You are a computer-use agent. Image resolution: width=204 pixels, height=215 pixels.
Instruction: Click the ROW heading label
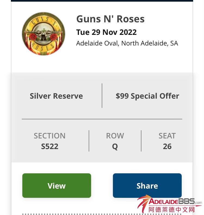point(115,136)
